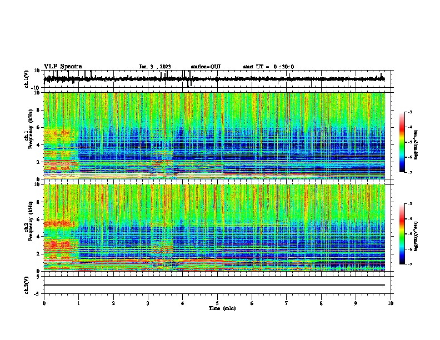Click the red 5.5 kHz burst in ch.2 spectrogram

tap(59, 223)
